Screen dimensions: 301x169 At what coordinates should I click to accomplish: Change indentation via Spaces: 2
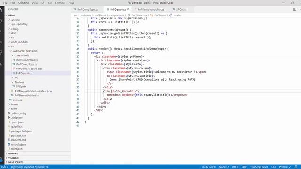(224, 167)
